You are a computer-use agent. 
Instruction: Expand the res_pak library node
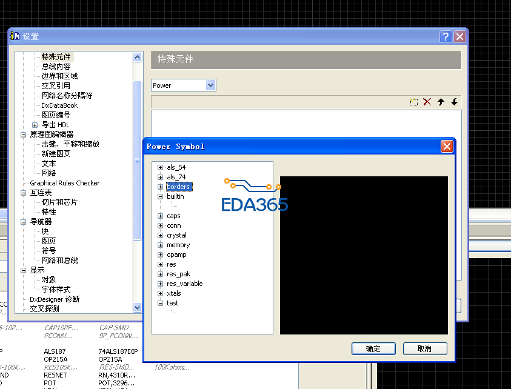(x=160, y=274)
